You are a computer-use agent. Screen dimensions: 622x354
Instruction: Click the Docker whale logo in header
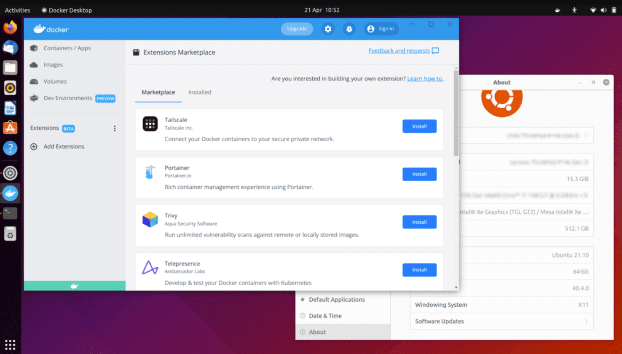point(39,29)
